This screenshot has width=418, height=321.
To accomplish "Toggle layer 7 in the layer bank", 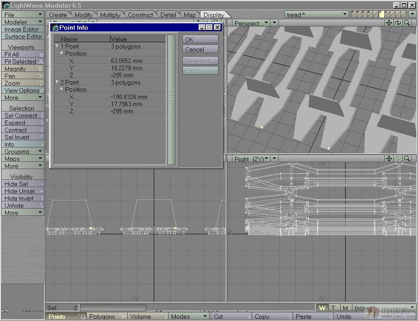I will 387,14.
